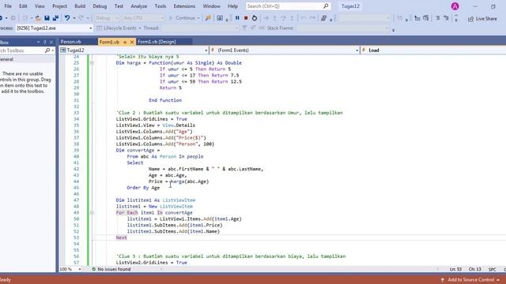Open the Extensions menu
This screenshot has height=284, width=506.
pos(184,6)
